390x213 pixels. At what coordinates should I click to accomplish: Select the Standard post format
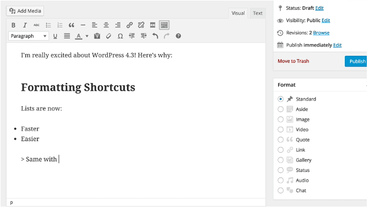tap(280, 99)
